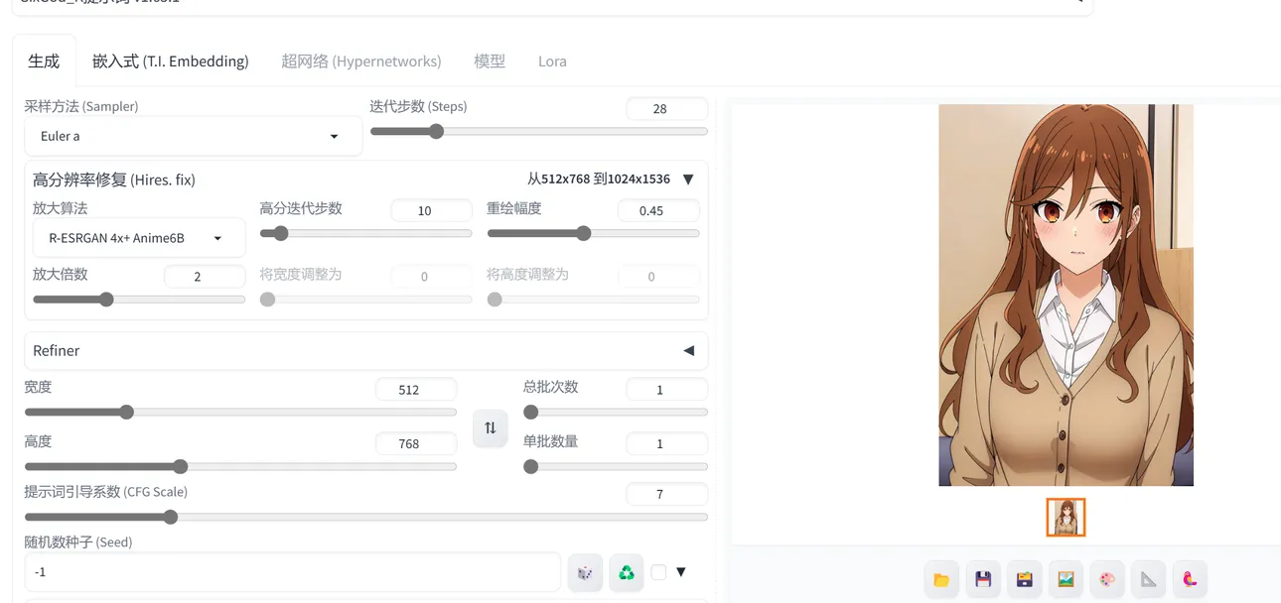Save image using the purple floppy disk icon
Image resolution: width=1281 pixels, height=603 pixels.
click(x=983, y=579)
